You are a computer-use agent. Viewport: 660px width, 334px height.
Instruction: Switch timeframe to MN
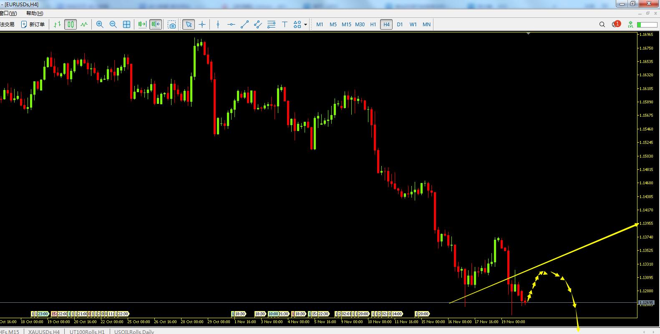[x=426, y=25]
